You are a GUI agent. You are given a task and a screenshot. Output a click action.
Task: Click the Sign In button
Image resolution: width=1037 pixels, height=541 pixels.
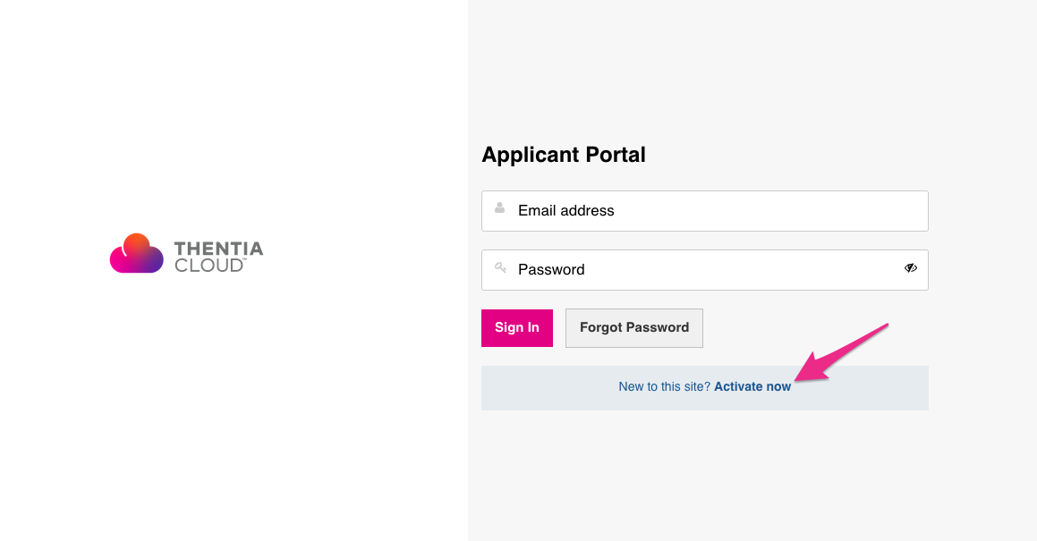[x=517, y=328]
